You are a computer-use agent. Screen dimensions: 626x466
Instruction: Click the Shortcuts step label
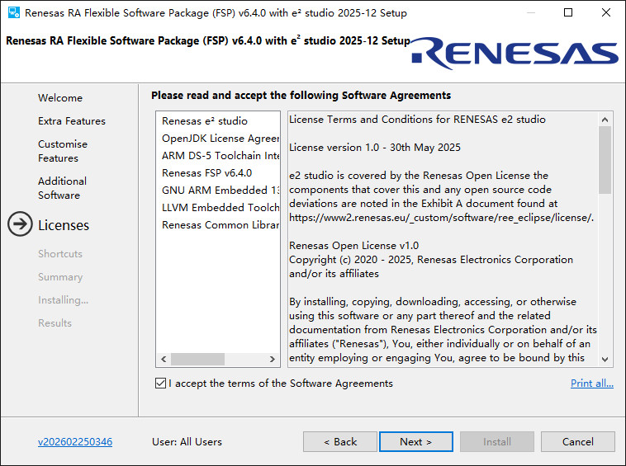60,254
